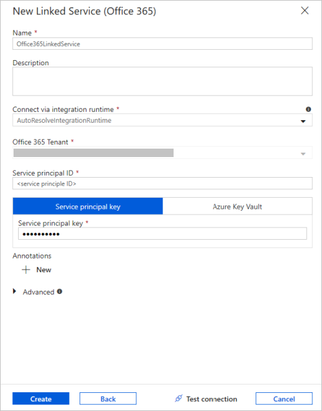Click the Create button
Viewport: 322px width, 411px height.
[x=41, y=399]
